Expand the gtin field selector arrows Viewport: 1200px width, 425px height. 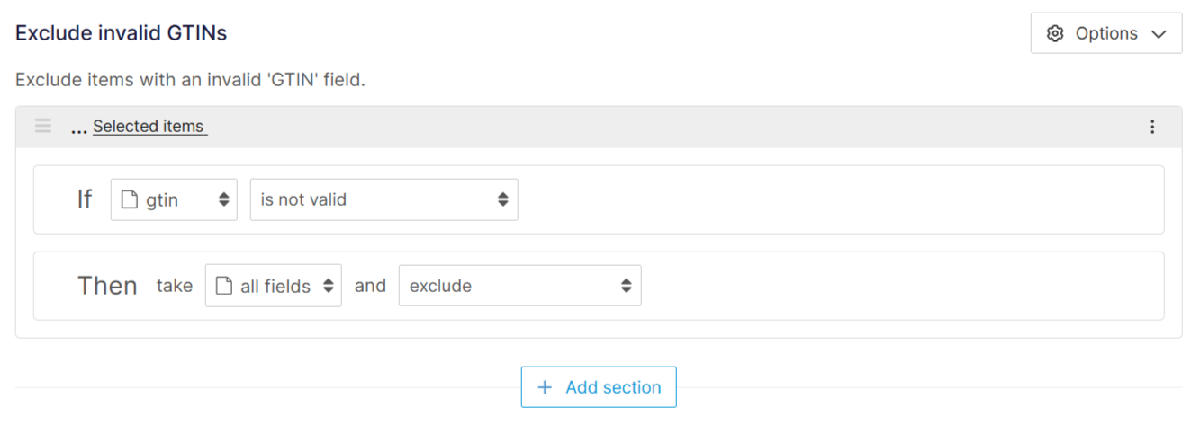(x=223, y=199)
